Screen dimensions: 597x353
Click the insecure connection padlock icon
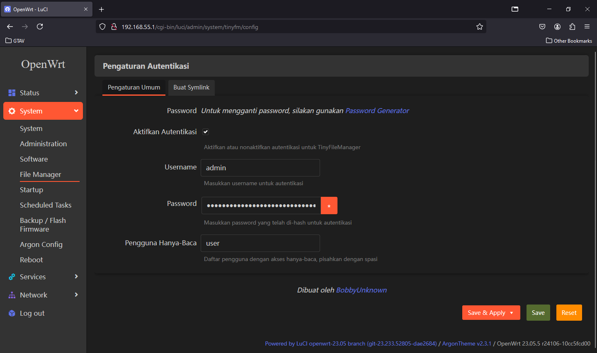(114, 27)
